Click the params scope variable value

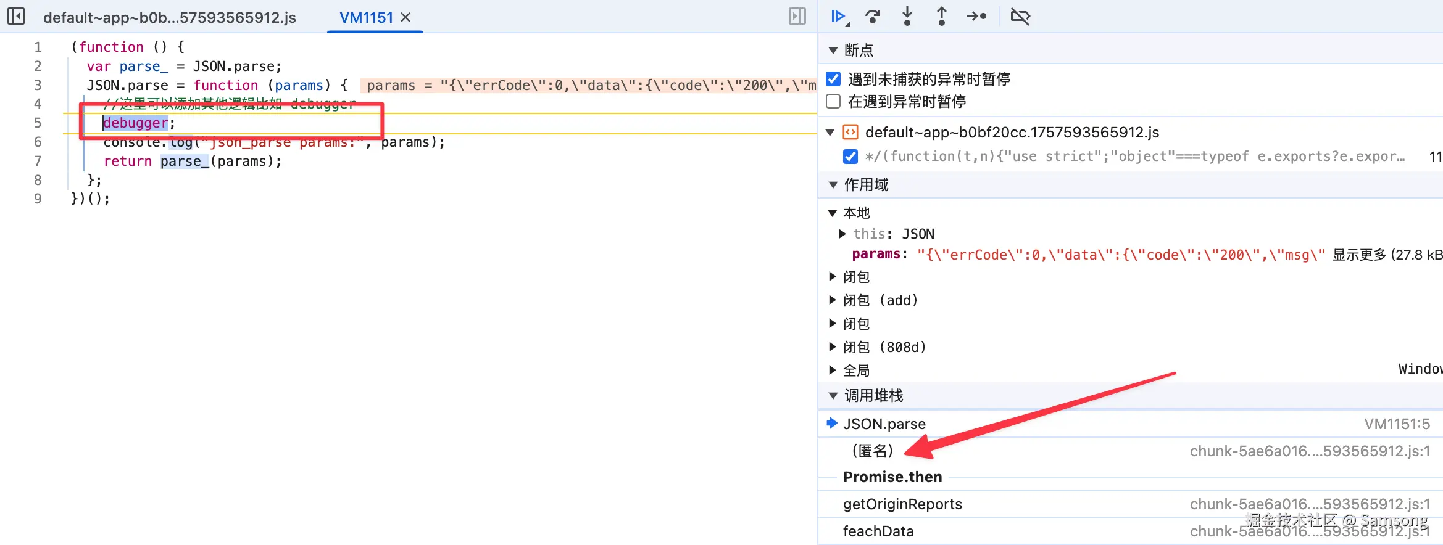(x=1121, y=255)
